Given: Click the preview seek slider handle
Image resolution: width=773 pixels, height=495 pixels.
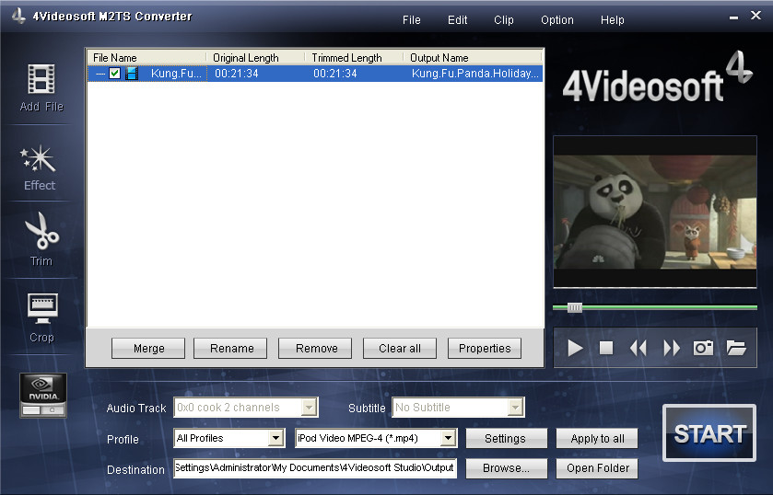Looking at the screenshot, I should (575, 307).
